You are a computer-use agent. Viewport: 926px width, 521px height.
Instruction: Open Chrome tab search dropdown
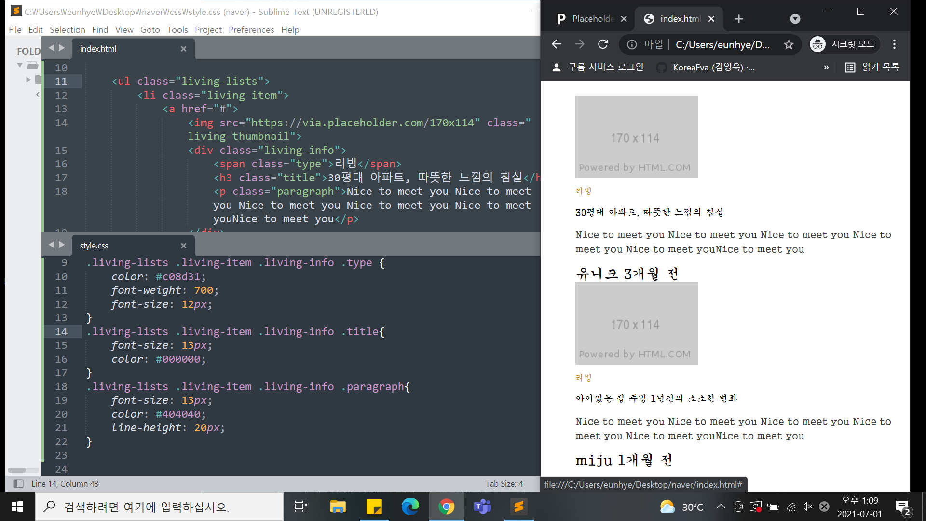pyautogui.click(x=795, y=19)
